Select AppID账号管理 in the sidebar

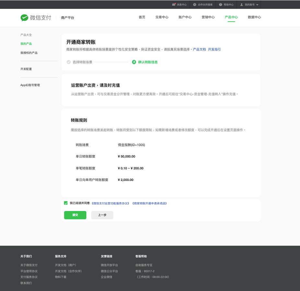(30, 85)
